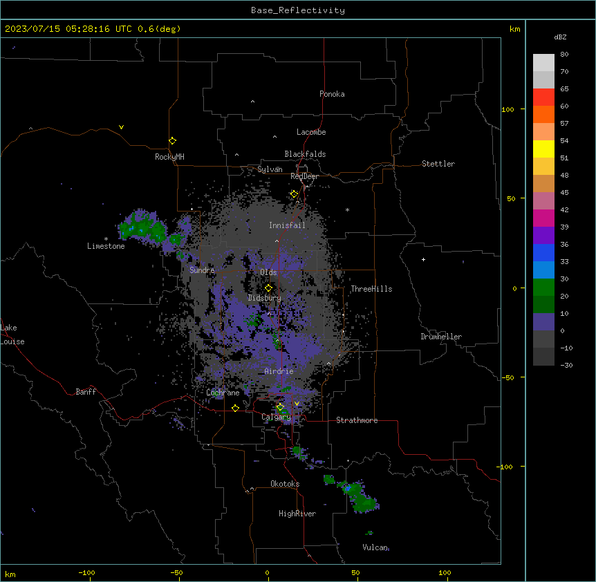Click the Louise label below Lake
596x582 pixels.
click(12, 341)
